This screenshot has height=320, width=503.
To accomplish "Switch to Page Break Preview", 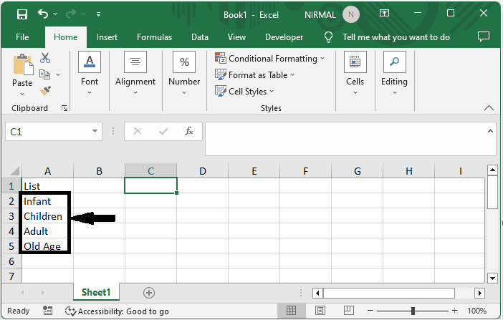I will pos(348,311).
